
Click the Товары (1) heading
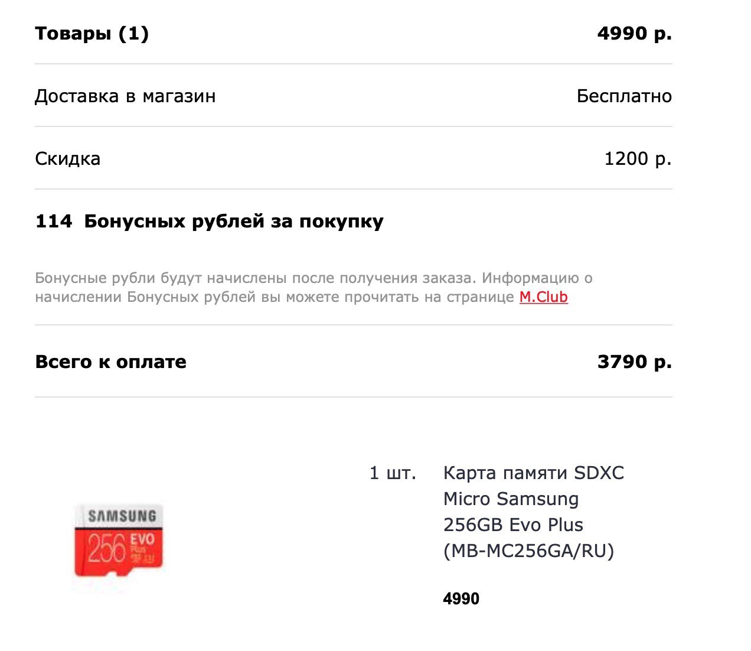[92, 34]
